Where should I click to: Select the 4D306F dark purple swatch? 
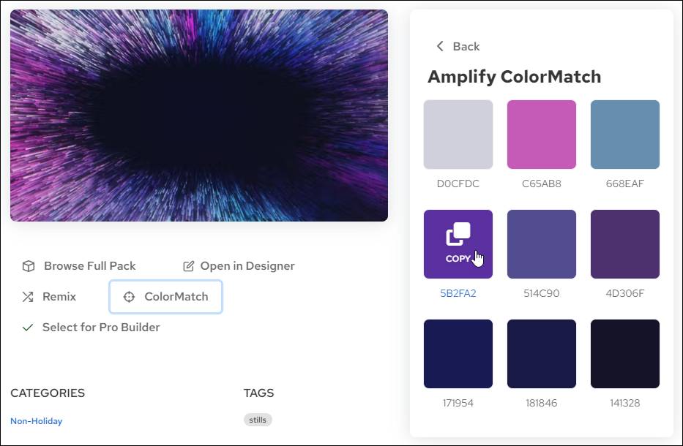click(x=625, y=244)
